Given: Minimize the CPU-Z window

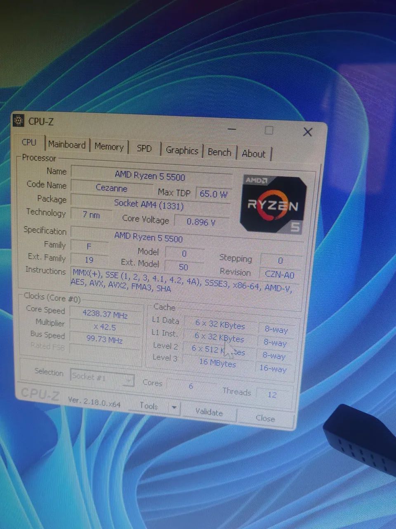Looking at the screenshot, I should click(232, 129).
